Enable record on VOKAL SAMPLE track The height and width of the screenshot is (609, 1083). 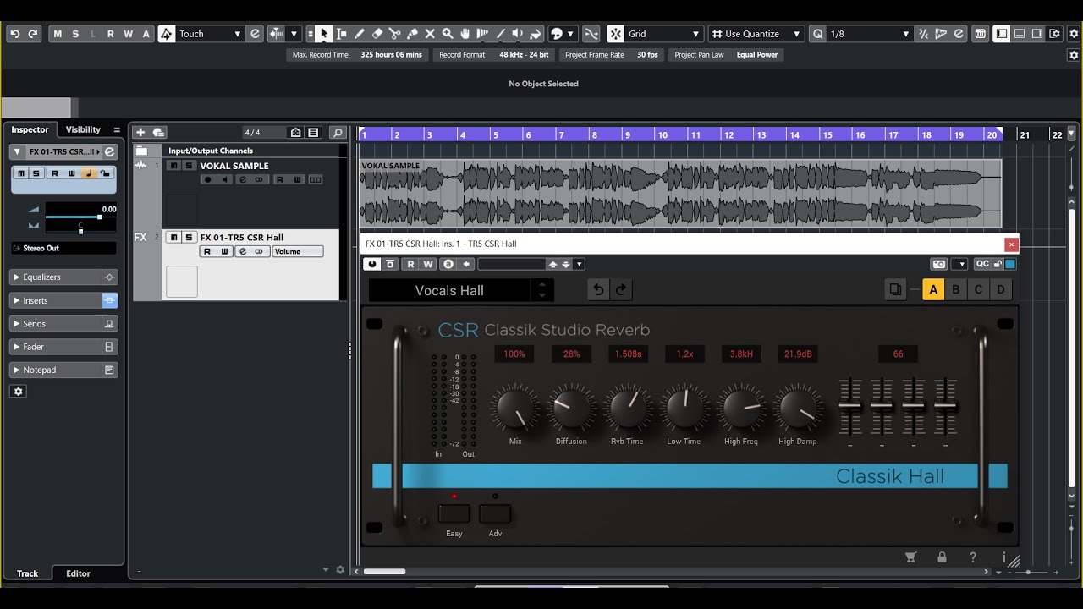(207, 179)
